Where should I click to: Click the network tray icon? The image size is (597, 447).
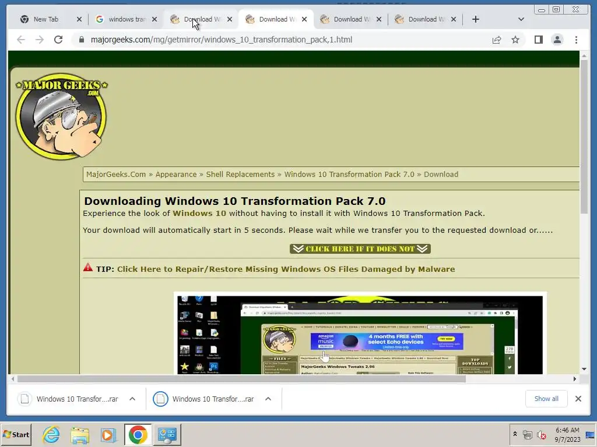pos(527,434)
